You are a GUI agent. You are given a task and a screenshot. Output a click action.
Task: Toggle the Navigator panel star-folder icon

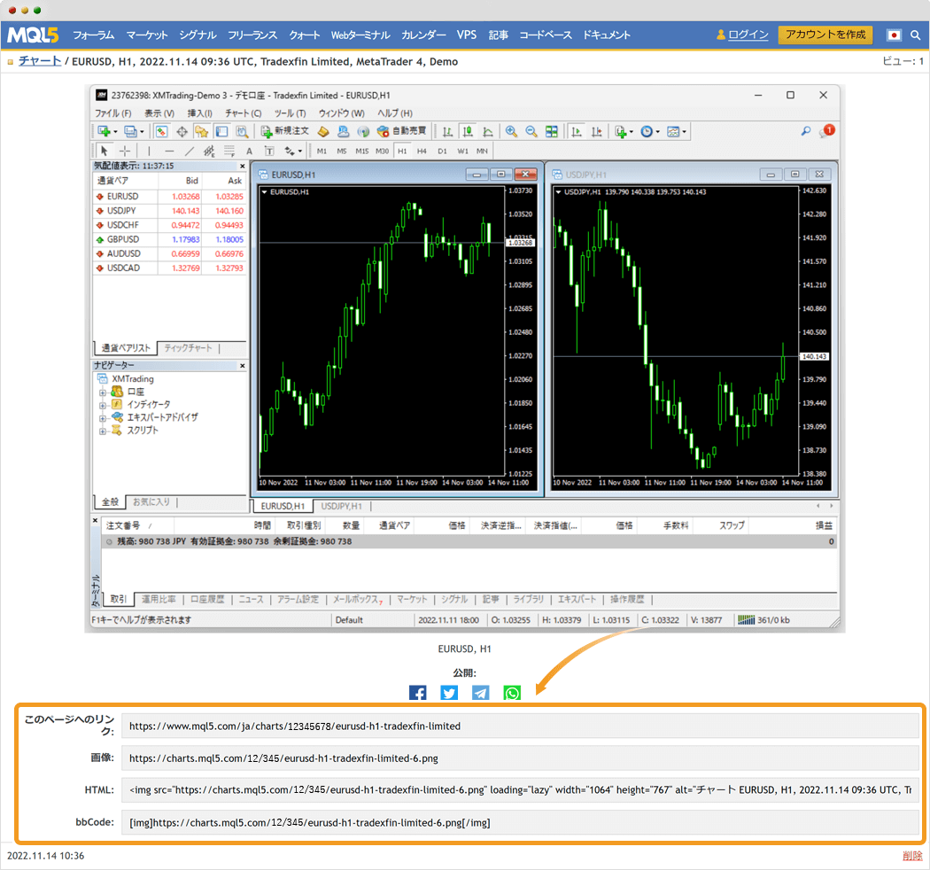pos(202,131)
